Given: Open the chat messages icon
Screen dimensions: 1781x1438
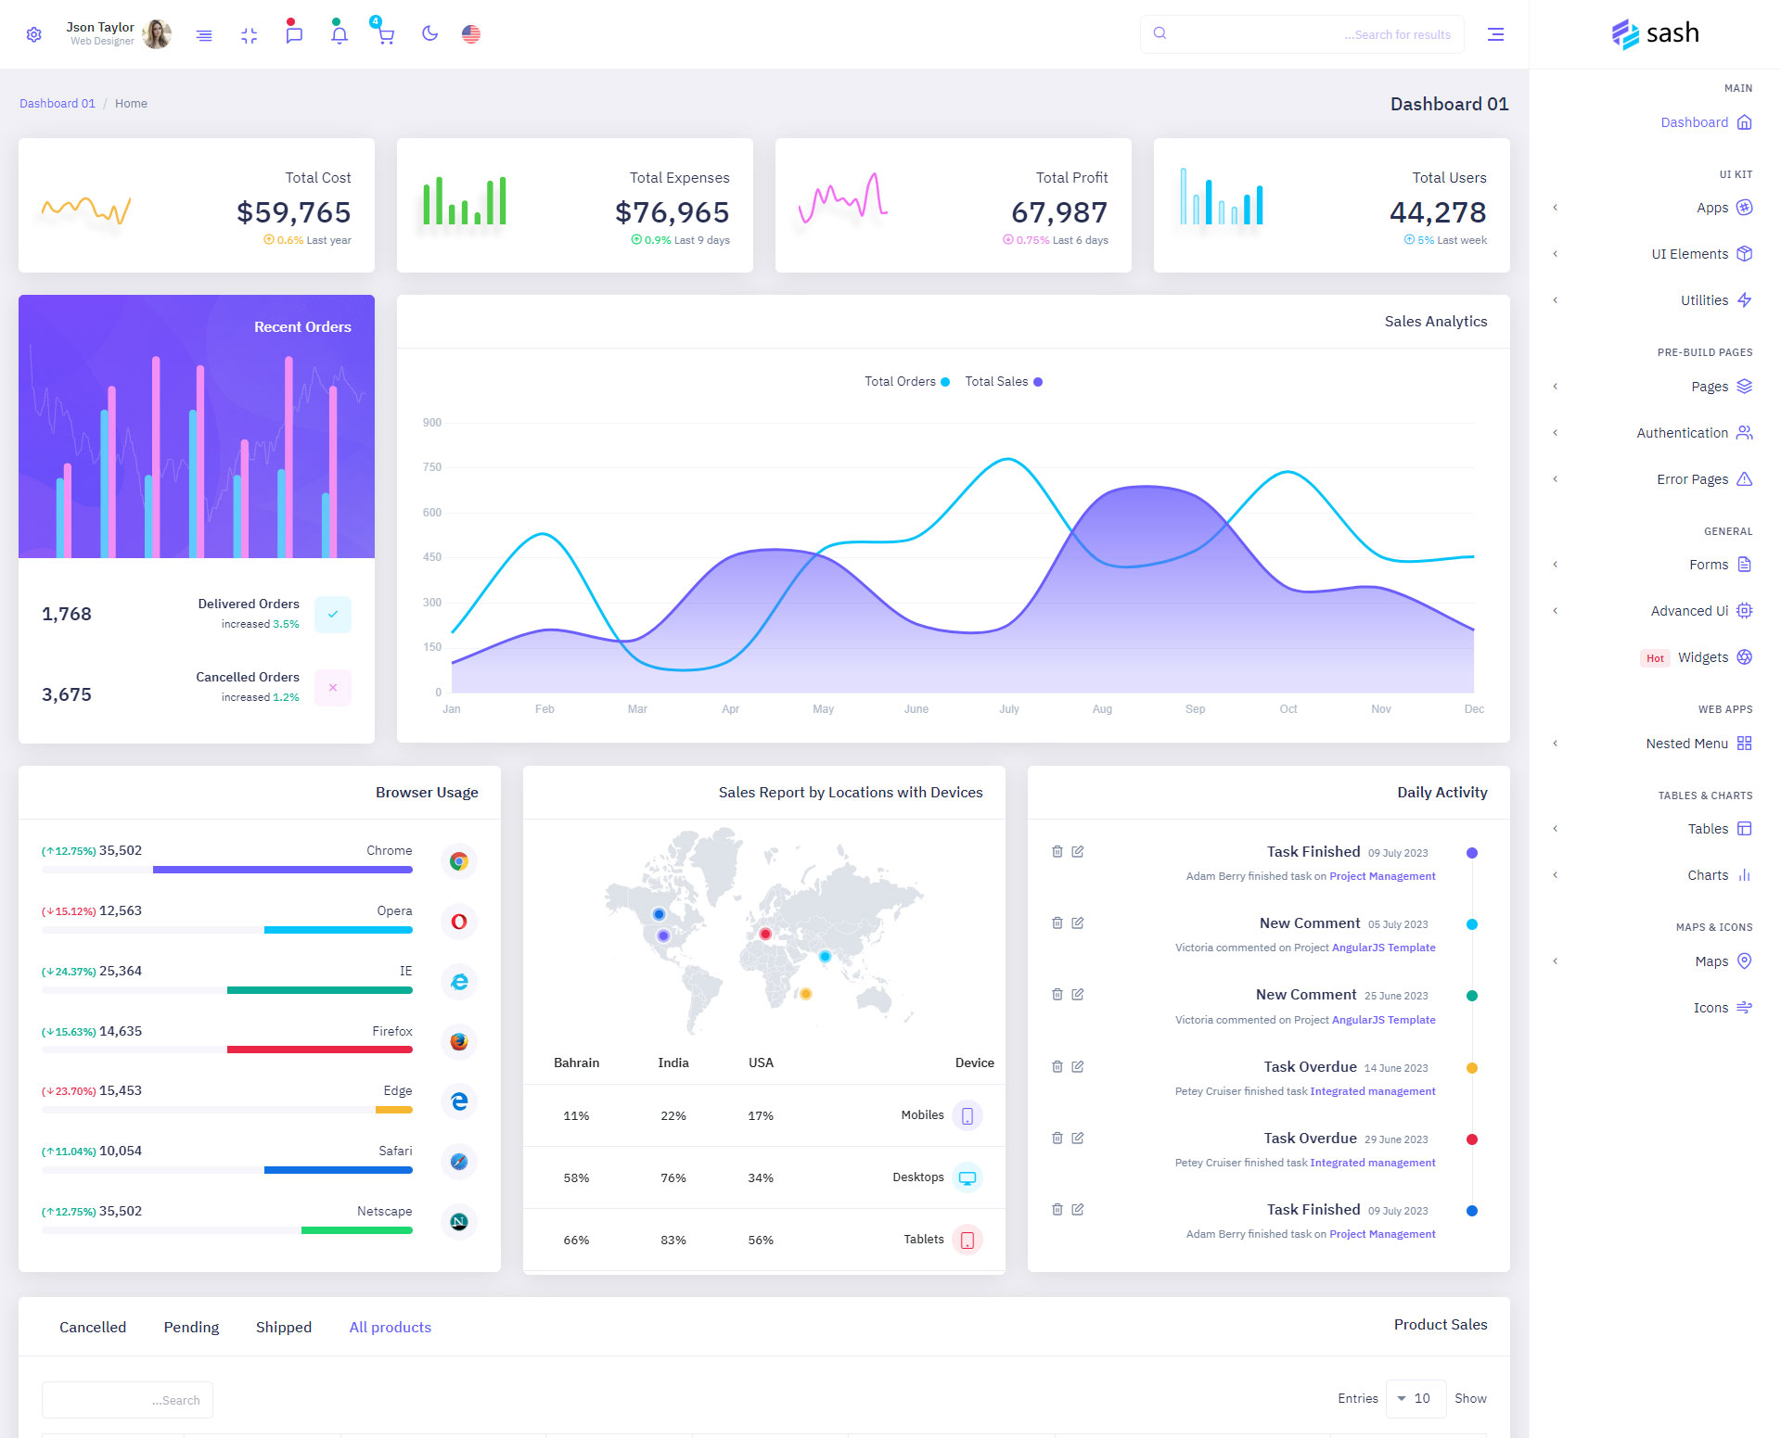Looking at the screenshot, I should click(294, 35).
